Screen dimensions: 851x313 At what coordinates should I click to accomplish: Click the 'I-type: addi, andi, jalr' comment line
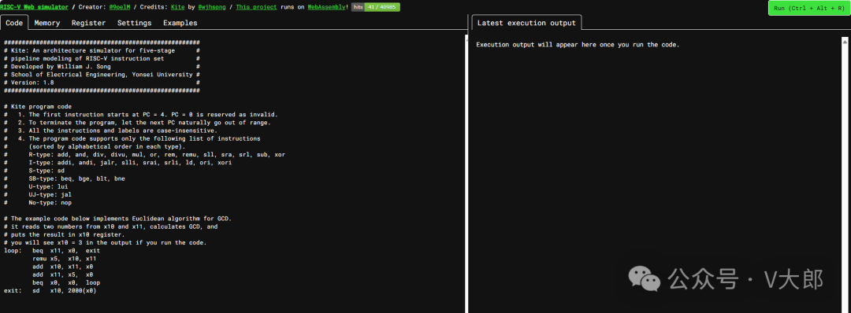pos(118,163)
